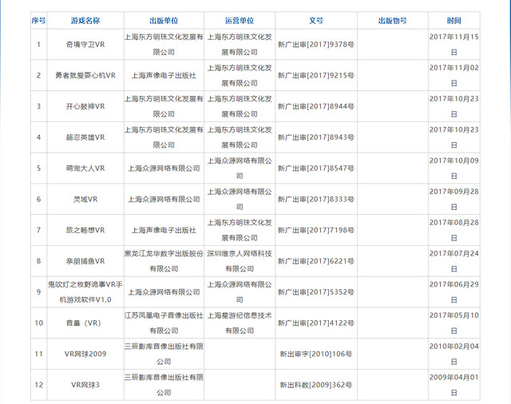Select game name 亲朋捕鱼VR
Screen dimensions: 511x404
click(85, 261)
